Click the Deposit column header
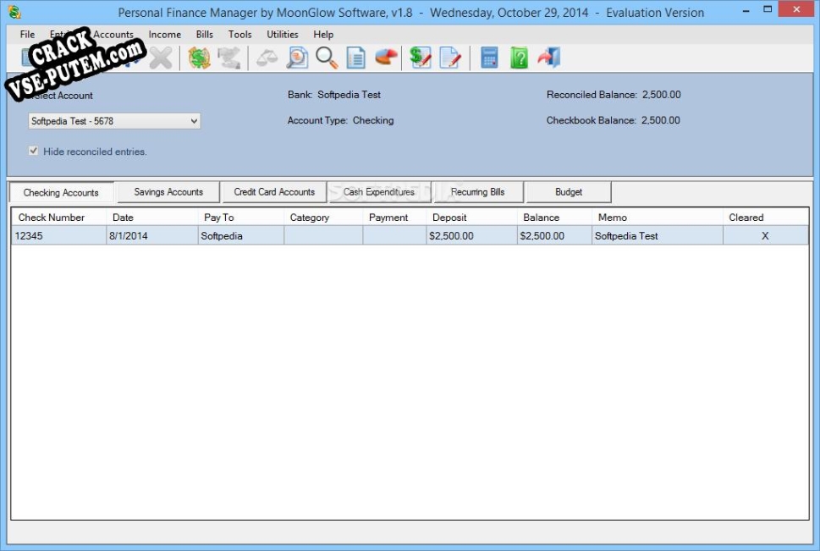 471,218
